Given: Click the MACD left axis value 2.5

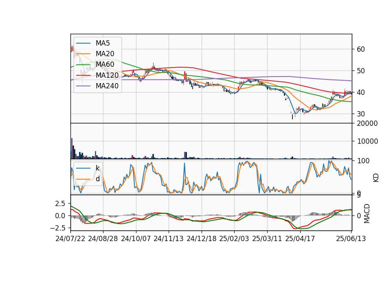Looking at the screenshot, I should 60,204.
